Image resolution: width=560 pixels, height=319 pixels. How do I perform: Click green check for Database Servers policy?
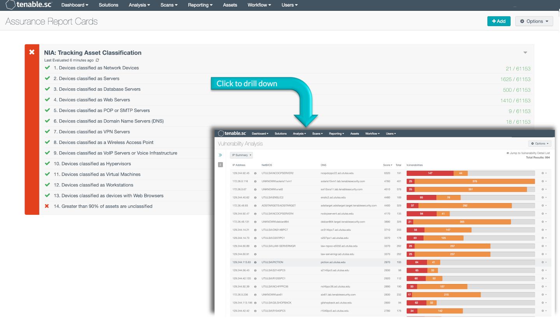click(x=47, y=89)
